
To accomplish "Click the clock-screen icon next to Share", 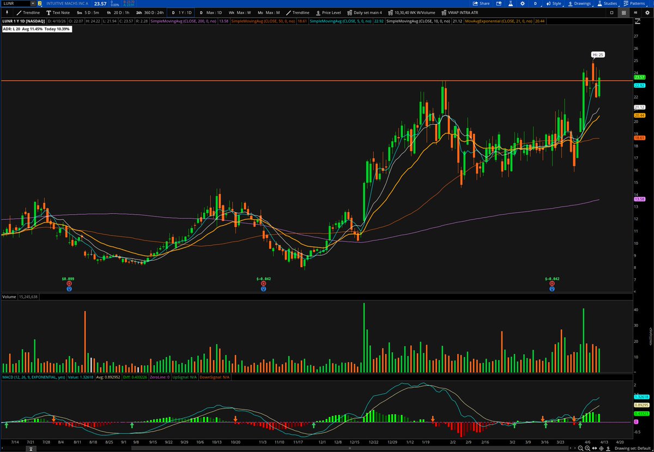I will pos(499,3).
